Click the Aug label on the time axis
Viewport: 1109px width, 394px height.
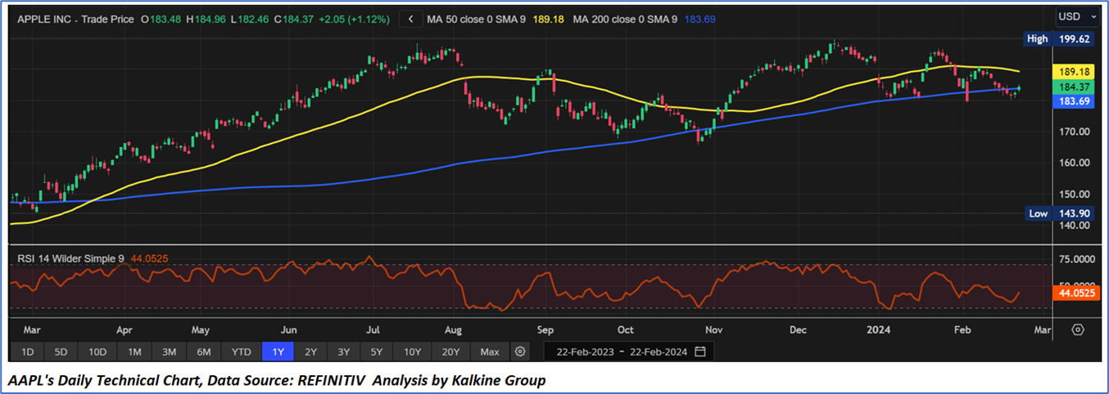pos(453,330)
